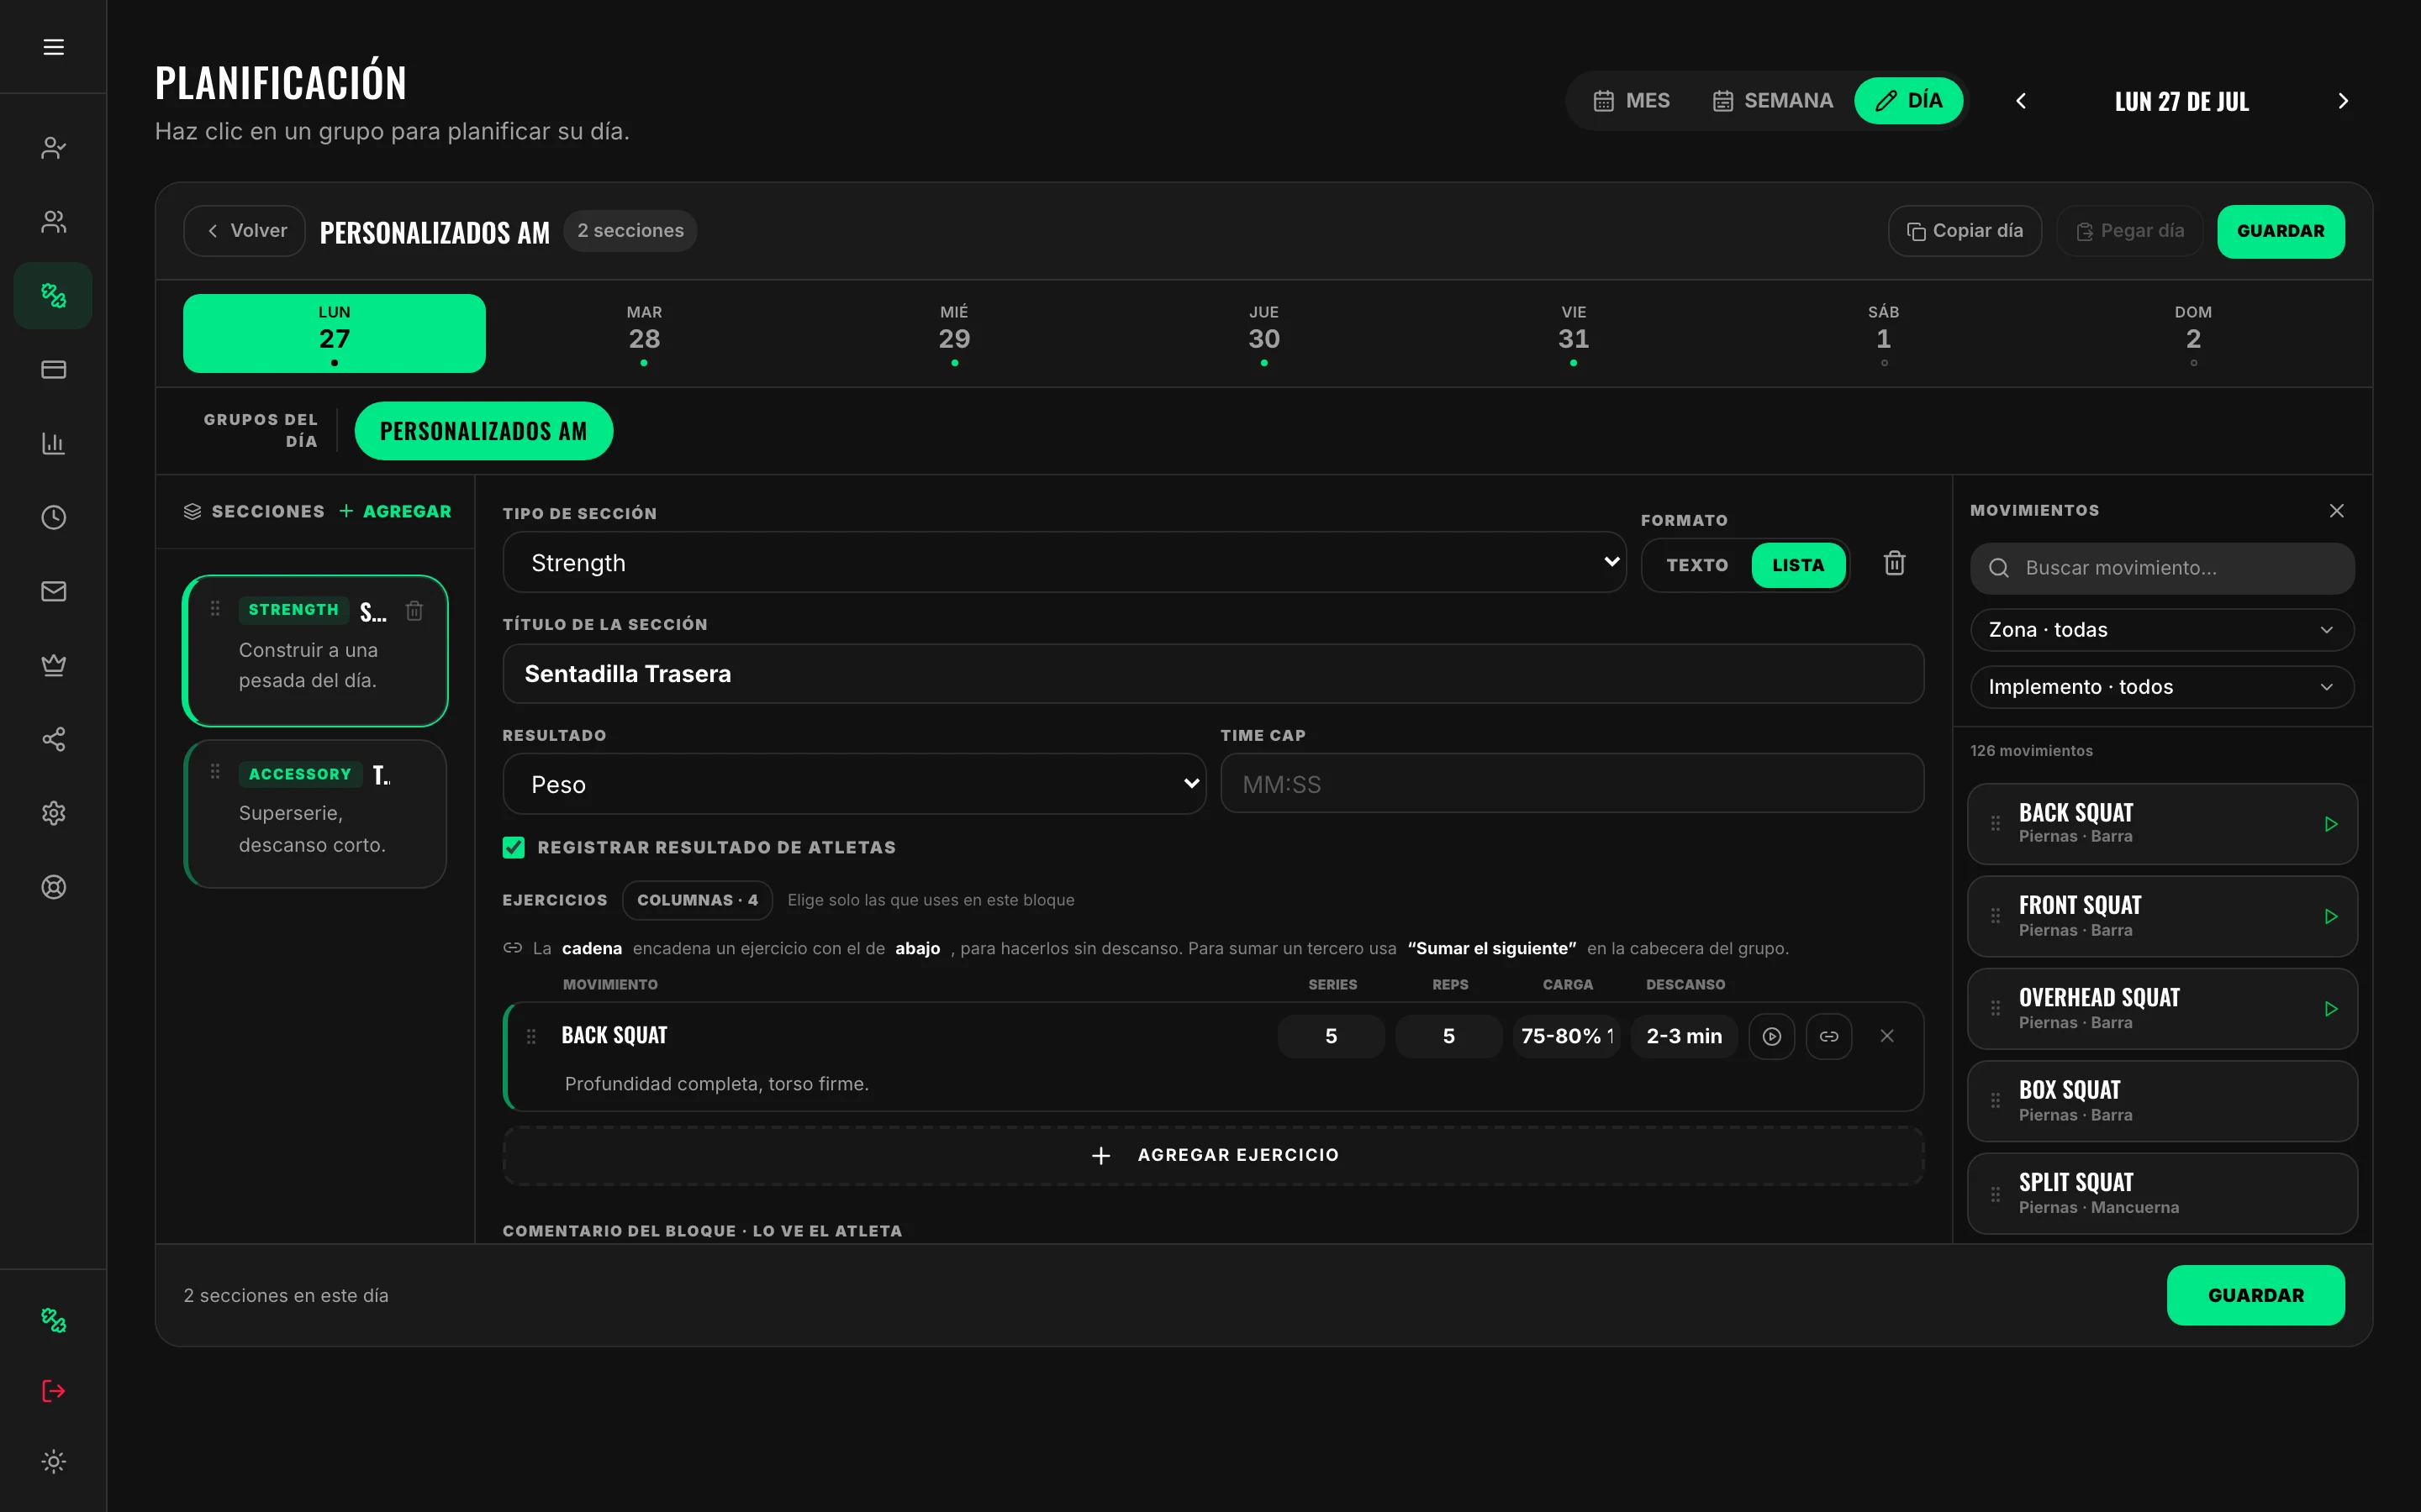Open the crown sidebar icon

(53, 665)
